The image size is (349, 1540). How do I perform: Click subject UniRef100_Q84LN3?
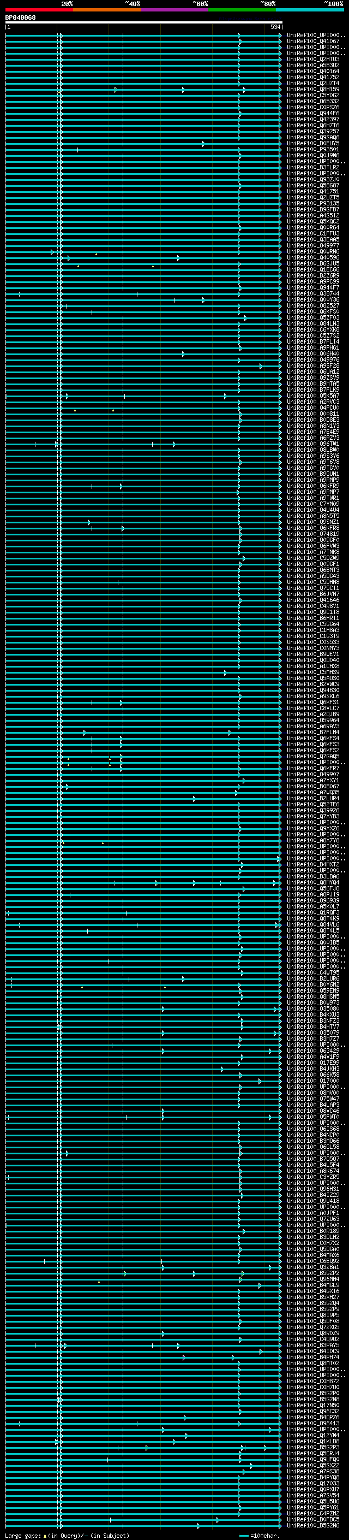point(313,324)
